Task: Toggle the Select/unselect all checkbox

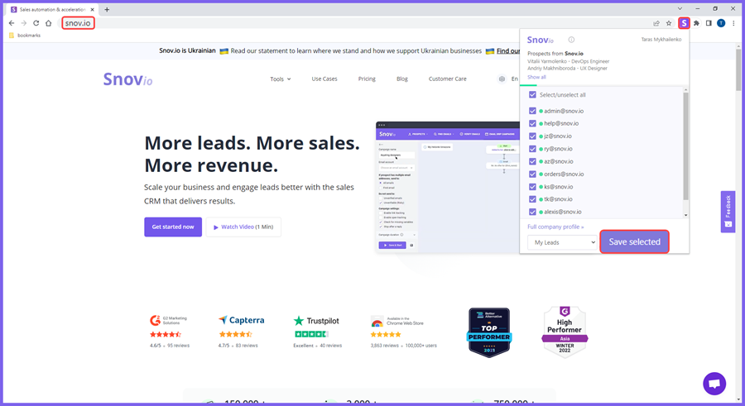Action: (532, 95)
